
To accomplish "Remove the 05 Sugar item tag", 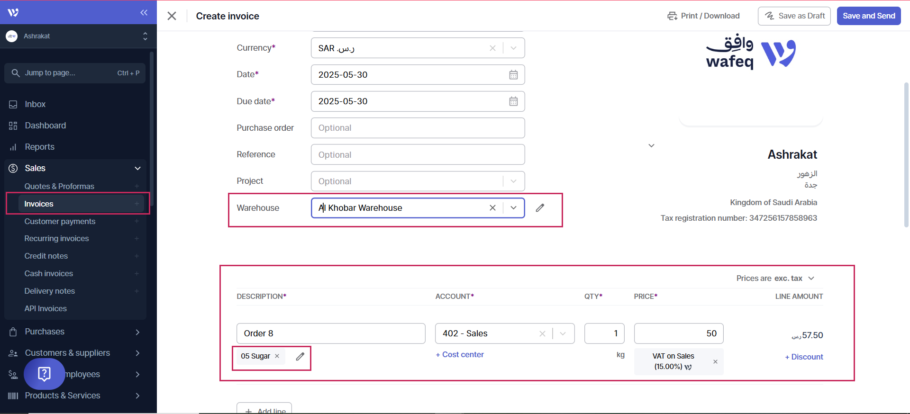I will pos(277,356).
